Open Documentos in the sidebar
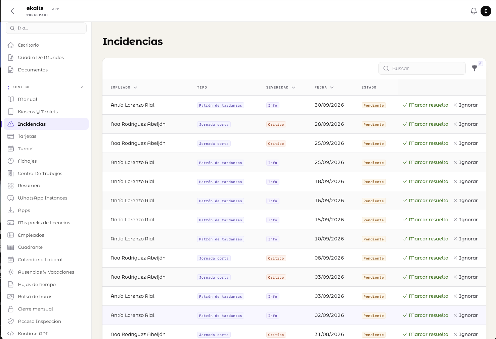Viewport: 496px width, 339px height. tap(46, 70)
